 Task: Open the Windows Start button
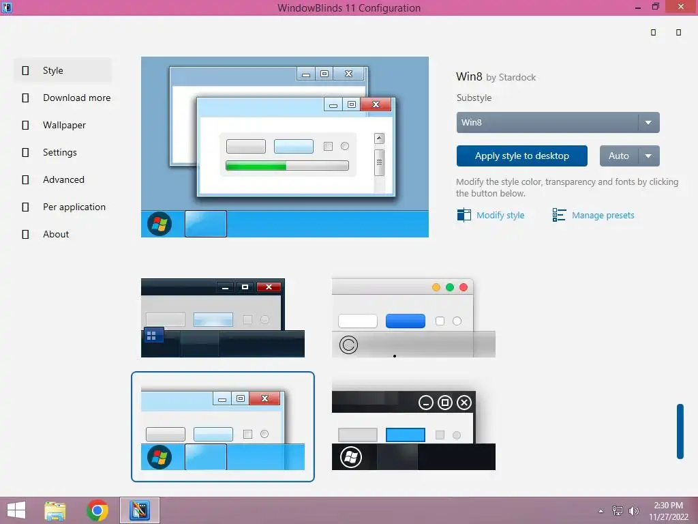pyautogui.click(x=16, y=510)
